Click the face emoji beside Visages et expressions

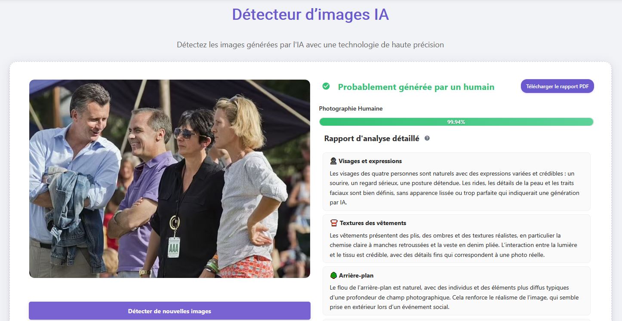[333, 161]
